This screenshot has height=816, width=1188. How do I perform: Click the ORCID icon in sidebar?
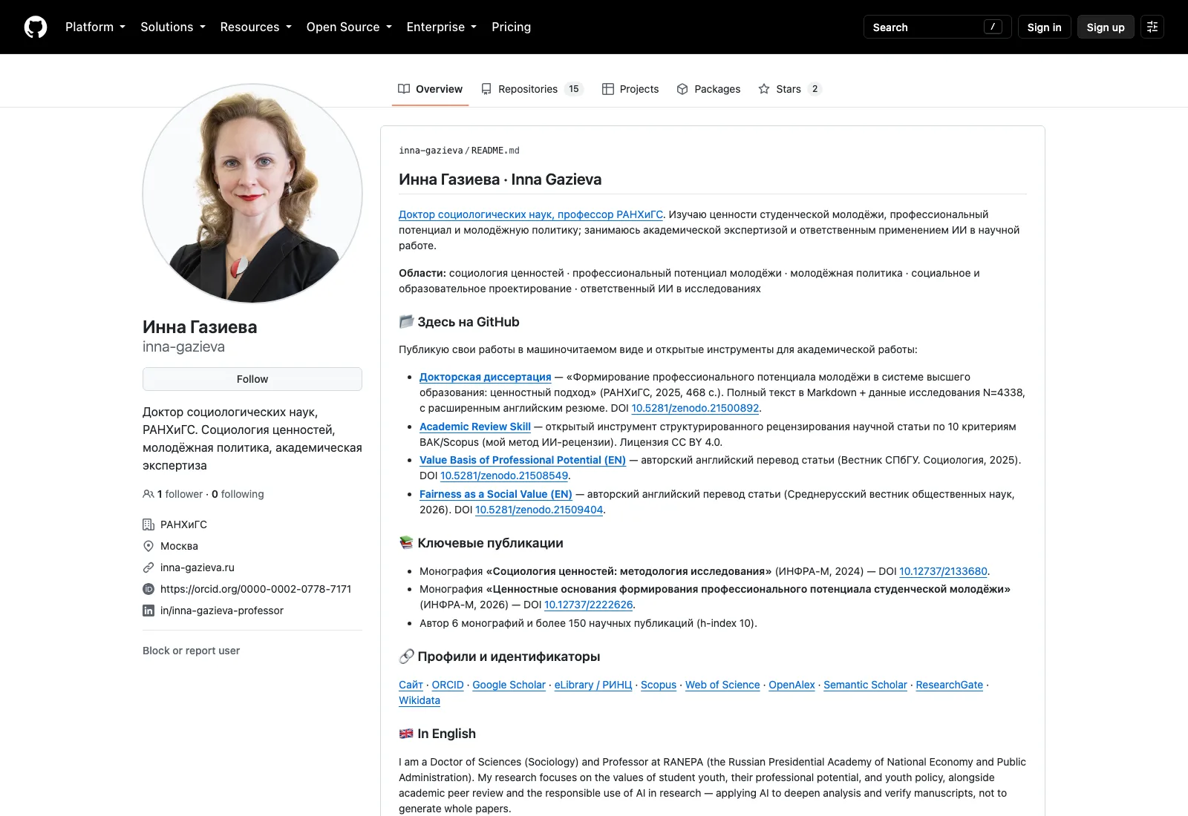tap(148, 589)
